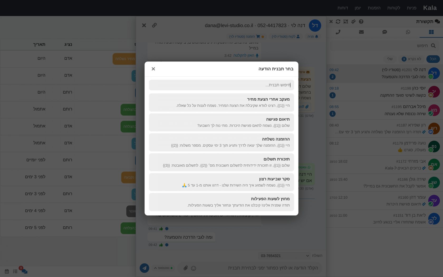The image size is (443, 277).
Task: Select the לא נקרא unread filter chip
Action: click(x=411, y=59)
